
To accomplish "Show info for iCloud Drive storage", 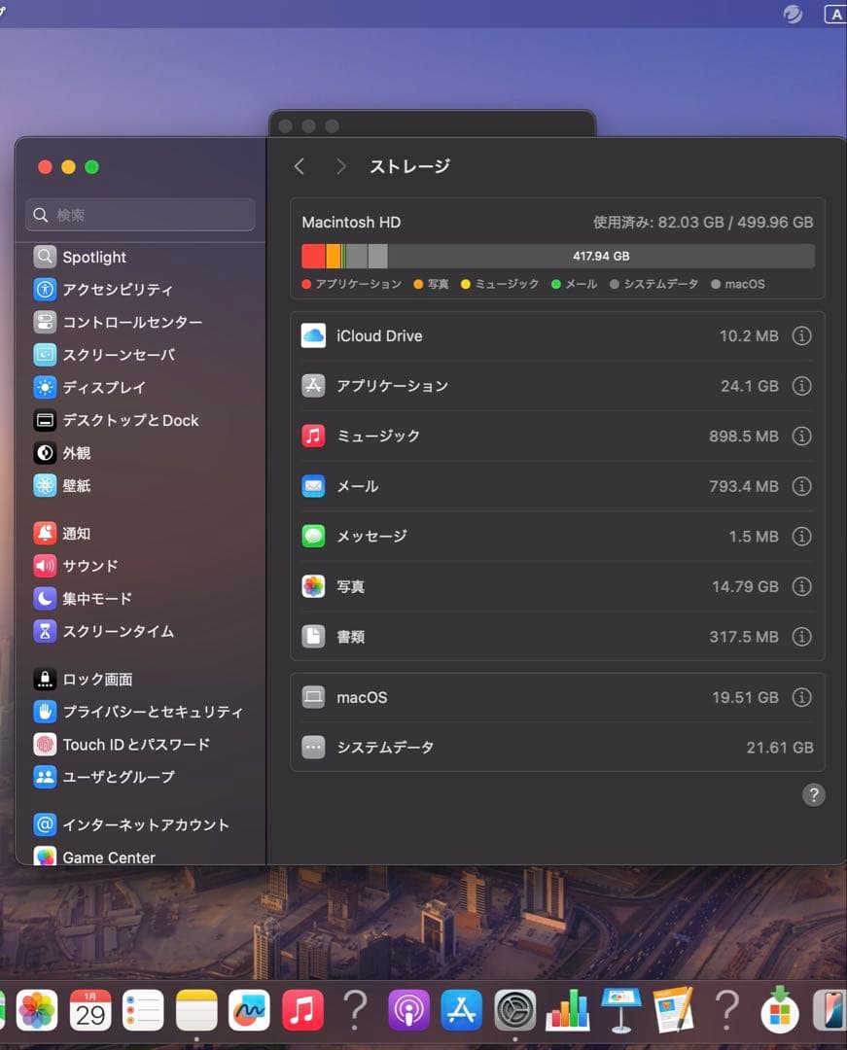I will pos(802,335).
